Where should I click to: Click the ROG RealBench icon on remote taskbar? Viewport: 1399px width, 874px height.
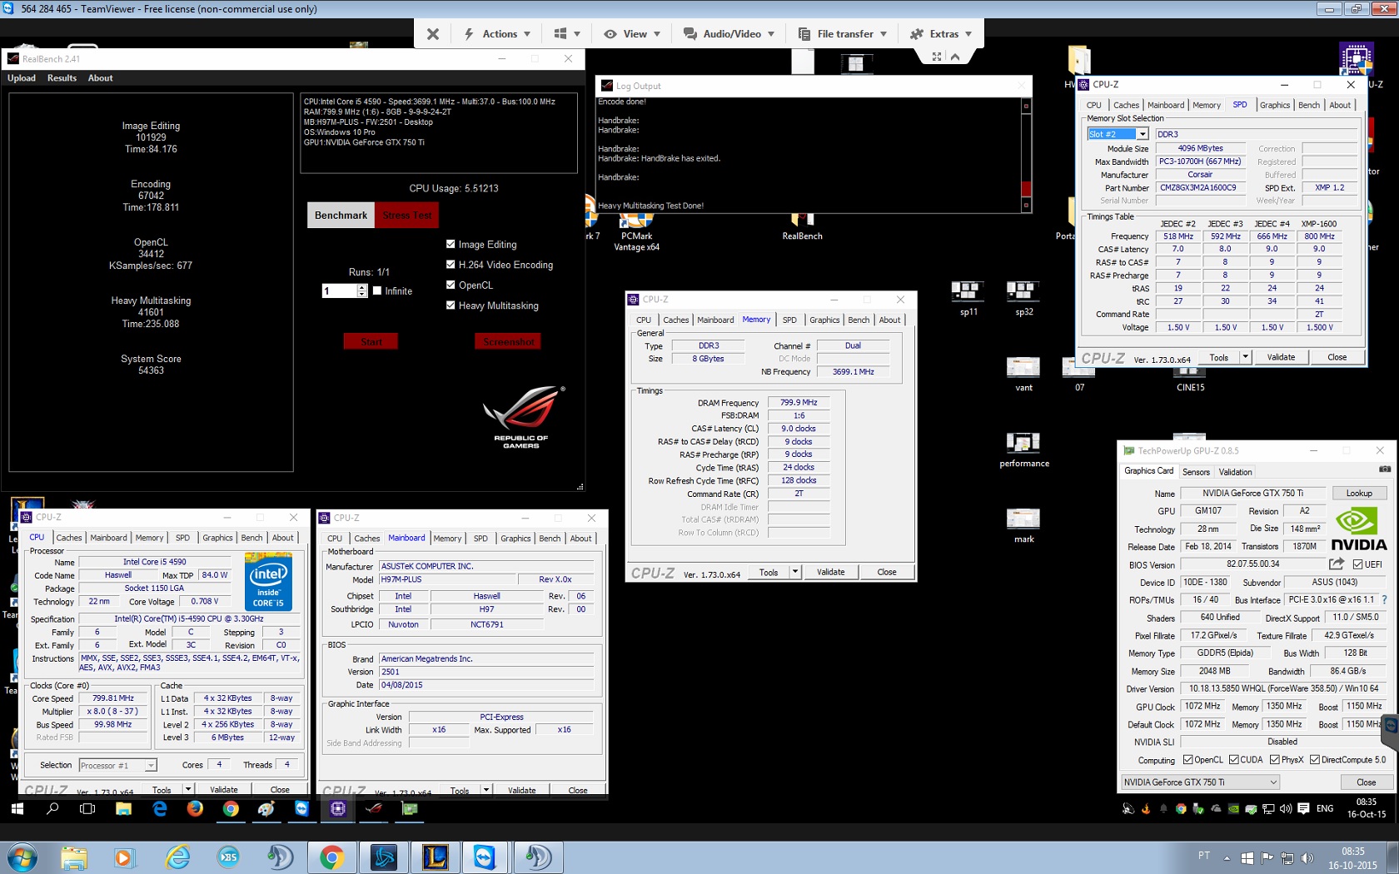[x=374, y=808]
